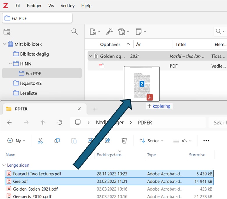Sort files by the Type column
Image resolution: width=227 pixels, height=199 pixels.
151,155
